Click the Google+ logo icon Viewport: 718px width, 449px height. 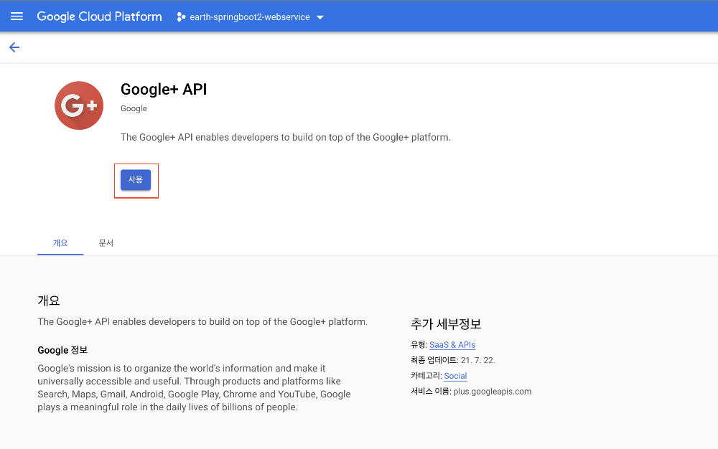coord(79,105)
